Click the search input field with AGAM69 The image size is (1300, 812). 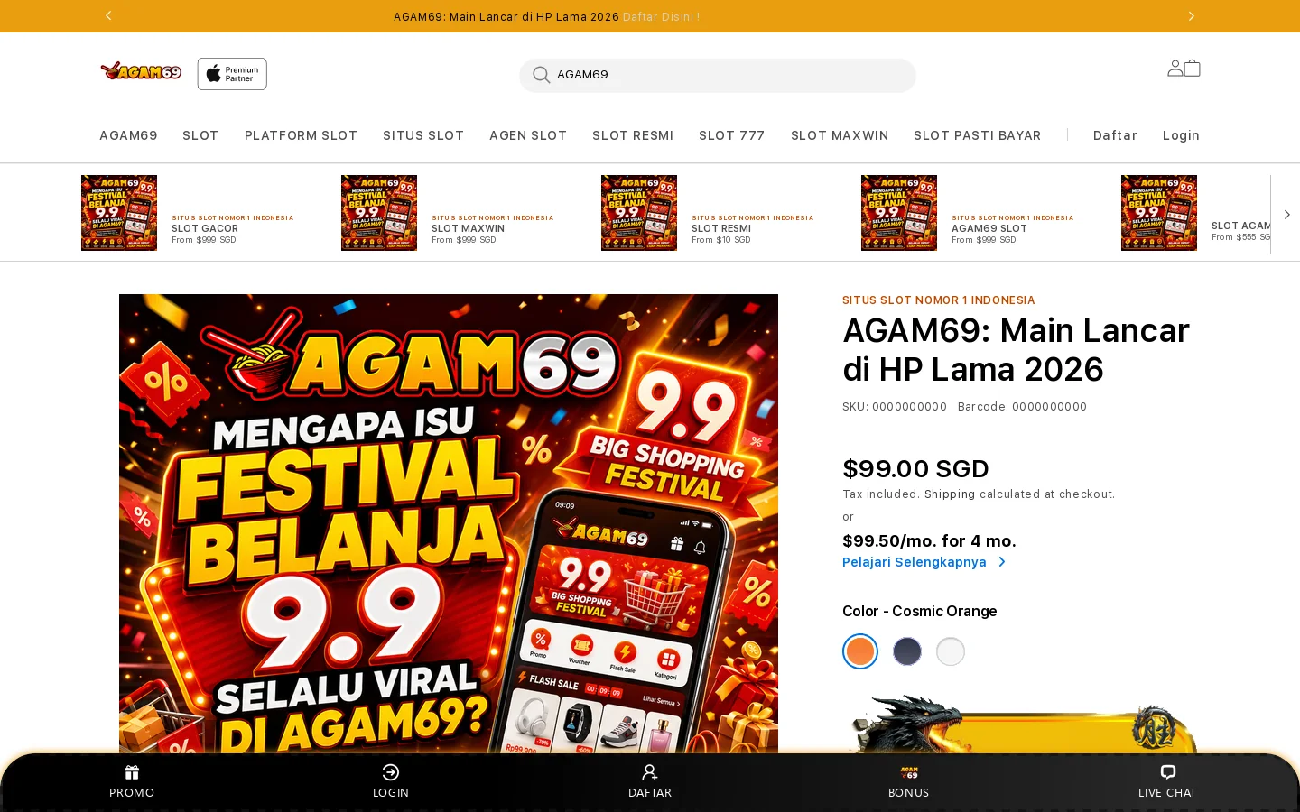[718, 75]
